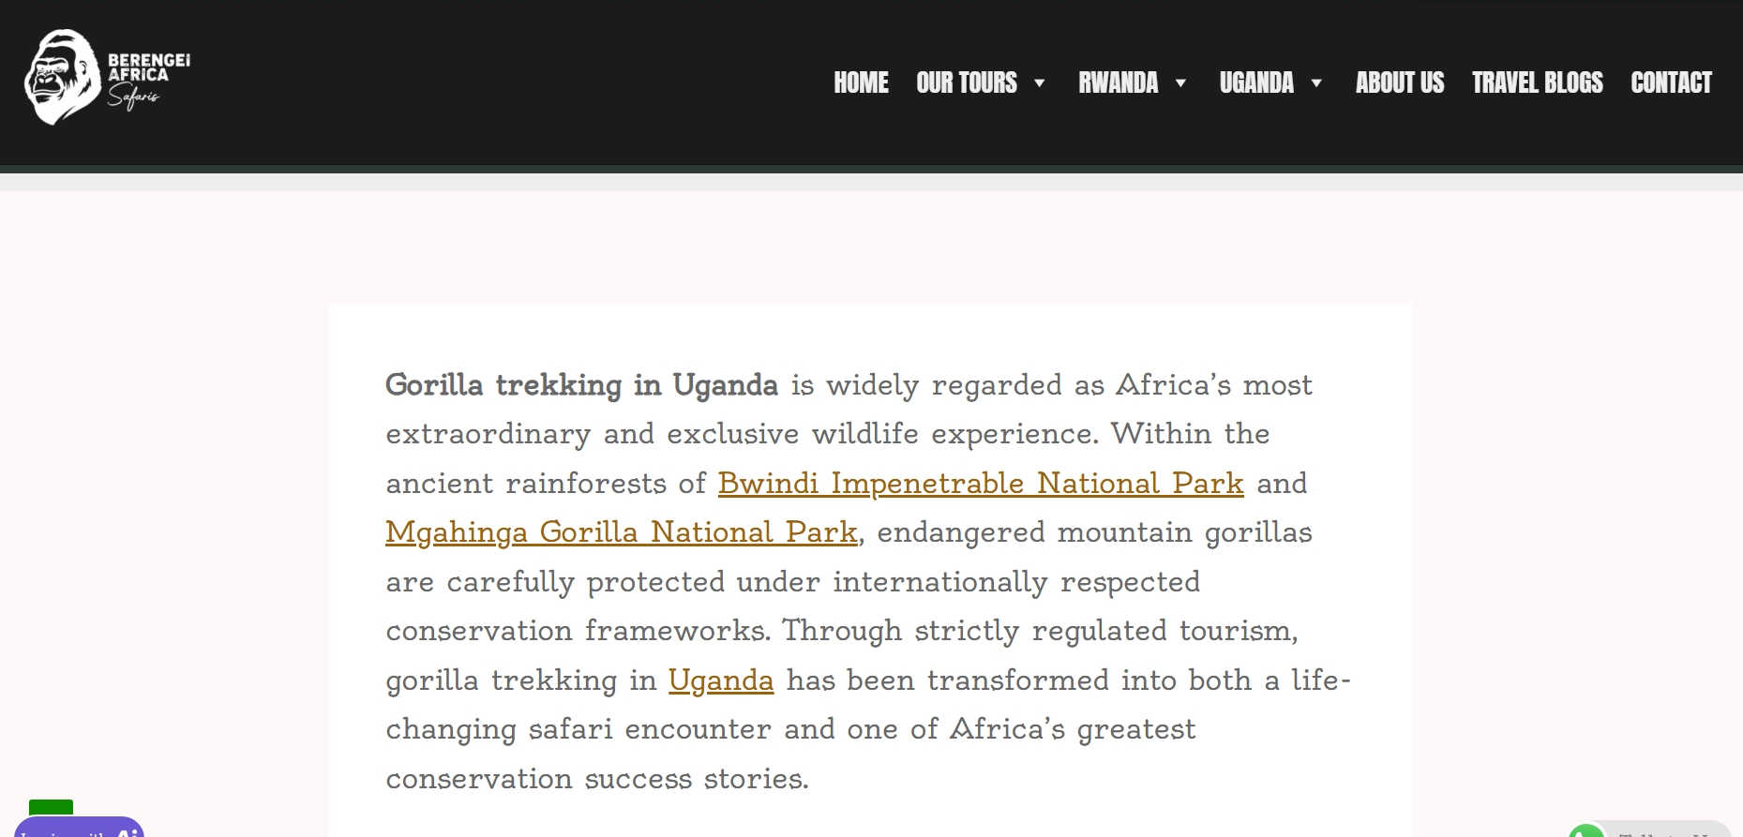
Task: Click the Berengei Africa Safaris text logo
Action: click(147, 75)
